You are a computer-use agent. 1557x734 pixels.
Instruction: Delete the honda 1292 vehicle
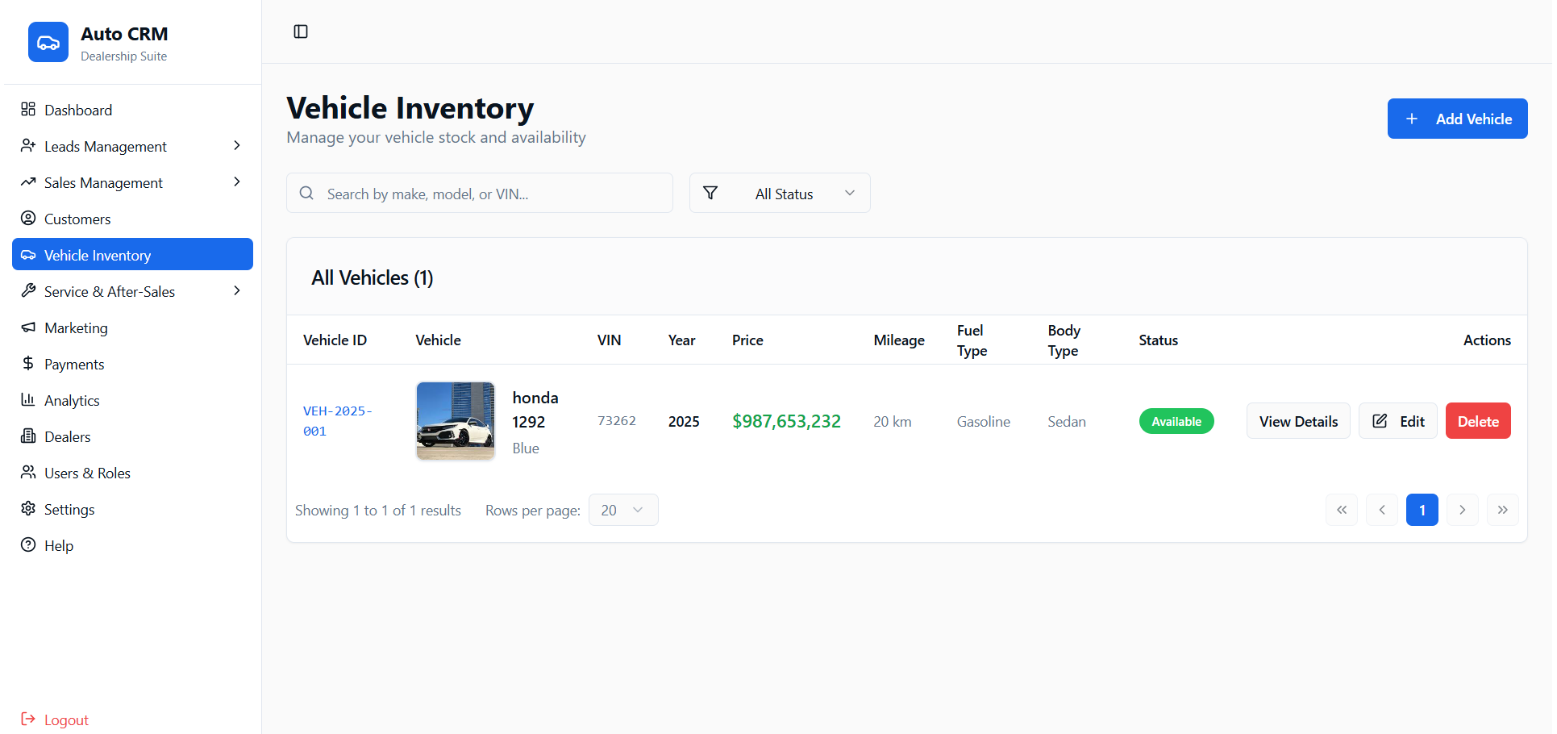click(x=1477, y=421)
